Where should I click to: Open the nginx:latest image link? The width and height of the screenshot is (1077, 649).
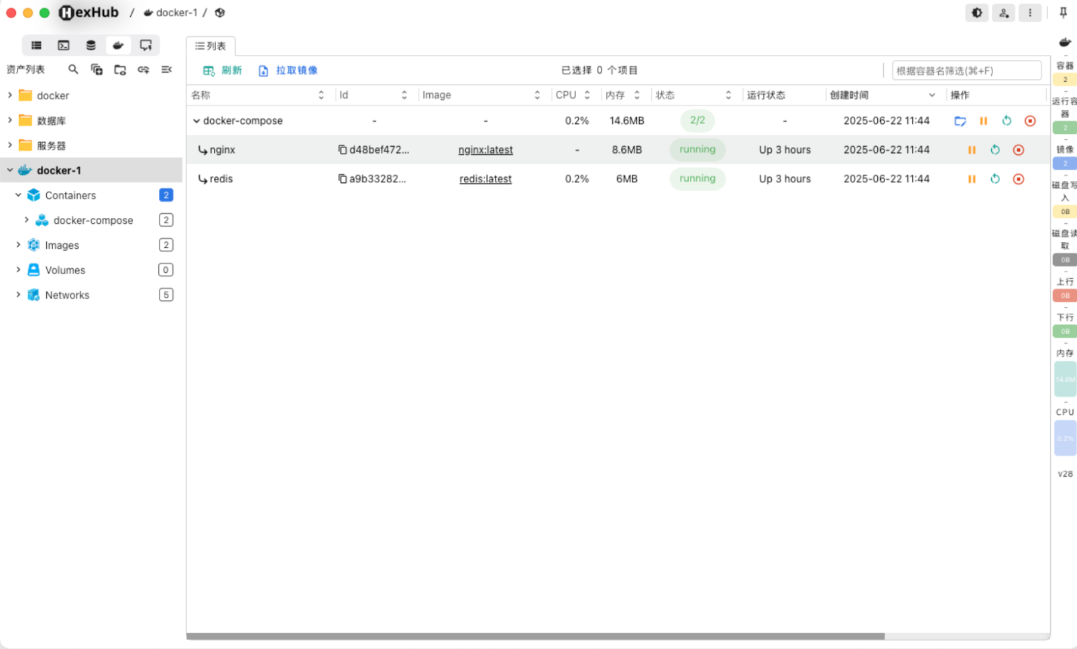(486, 150)
